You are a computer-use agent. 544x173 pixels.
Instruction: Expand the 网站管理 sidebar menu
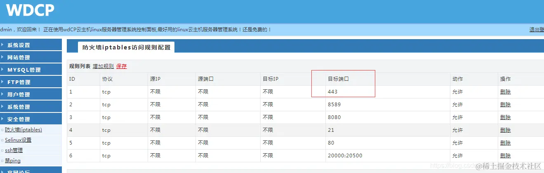(31, 57)
